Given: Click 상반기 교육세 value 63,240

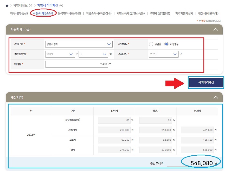Looking at the screenshot, I should tap(114, 140).
